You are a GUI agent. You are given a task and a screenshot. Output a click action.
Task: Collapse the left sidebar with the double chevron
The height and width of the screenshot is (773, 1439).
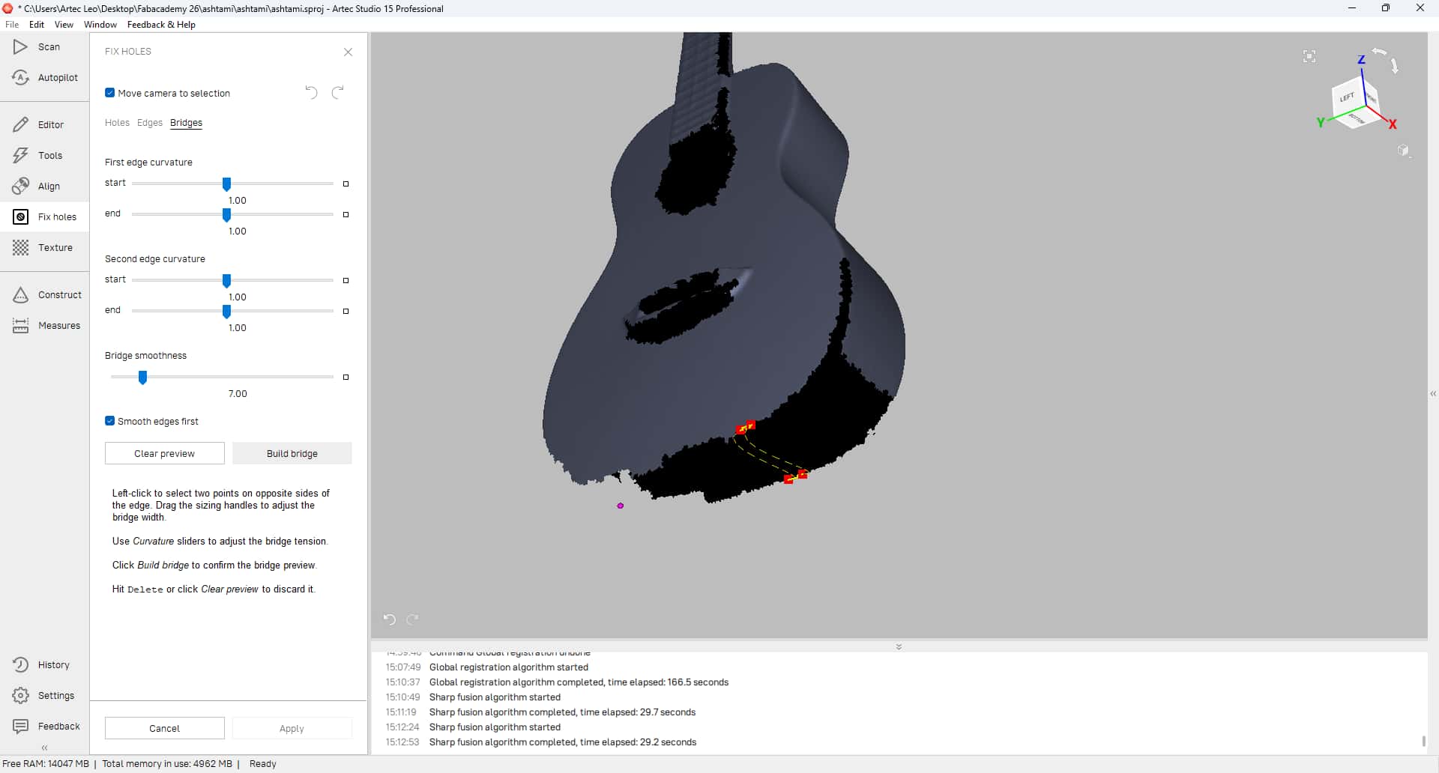[x=44, y=748]
